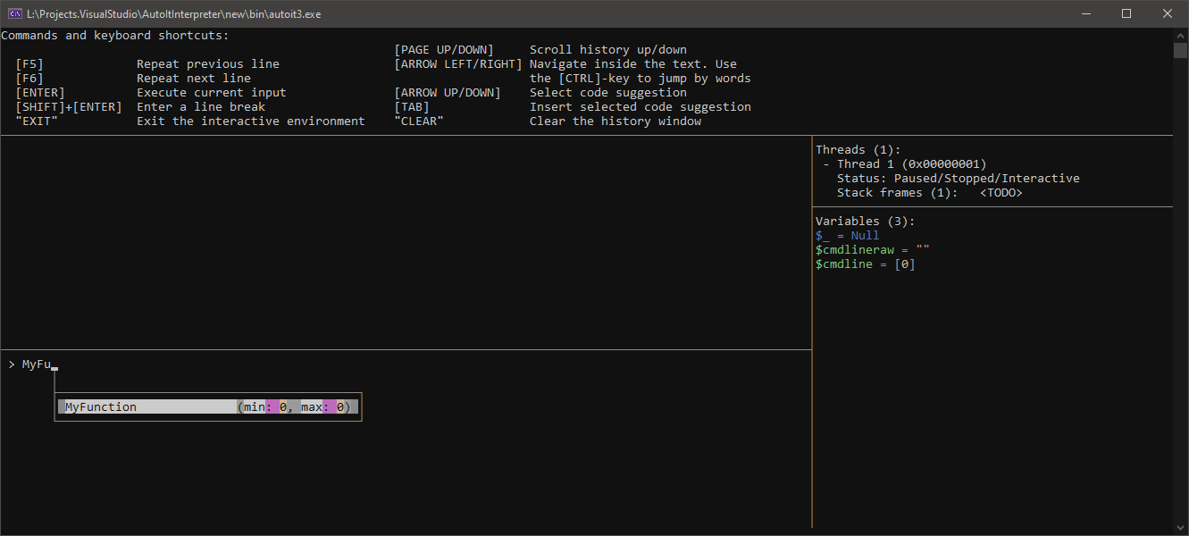Select the $cmdline = [0] variable
The width and height of the screenshot is (1189, 536).
[865, 264]
